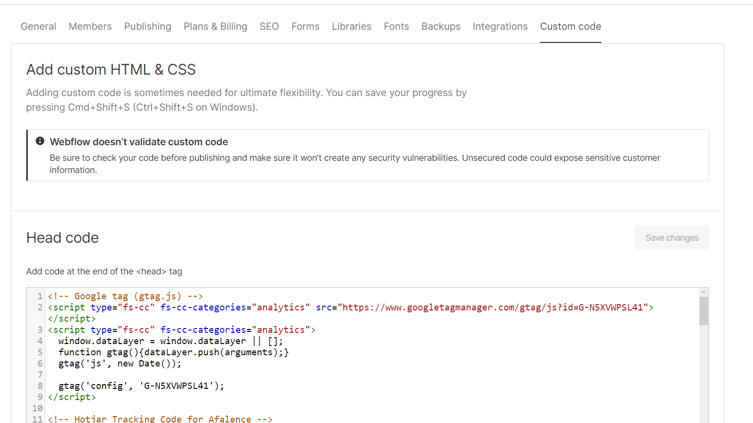Click the window.dataLayer assignment on line 4
Screen dimensions: 753x423
click(171, 341)
